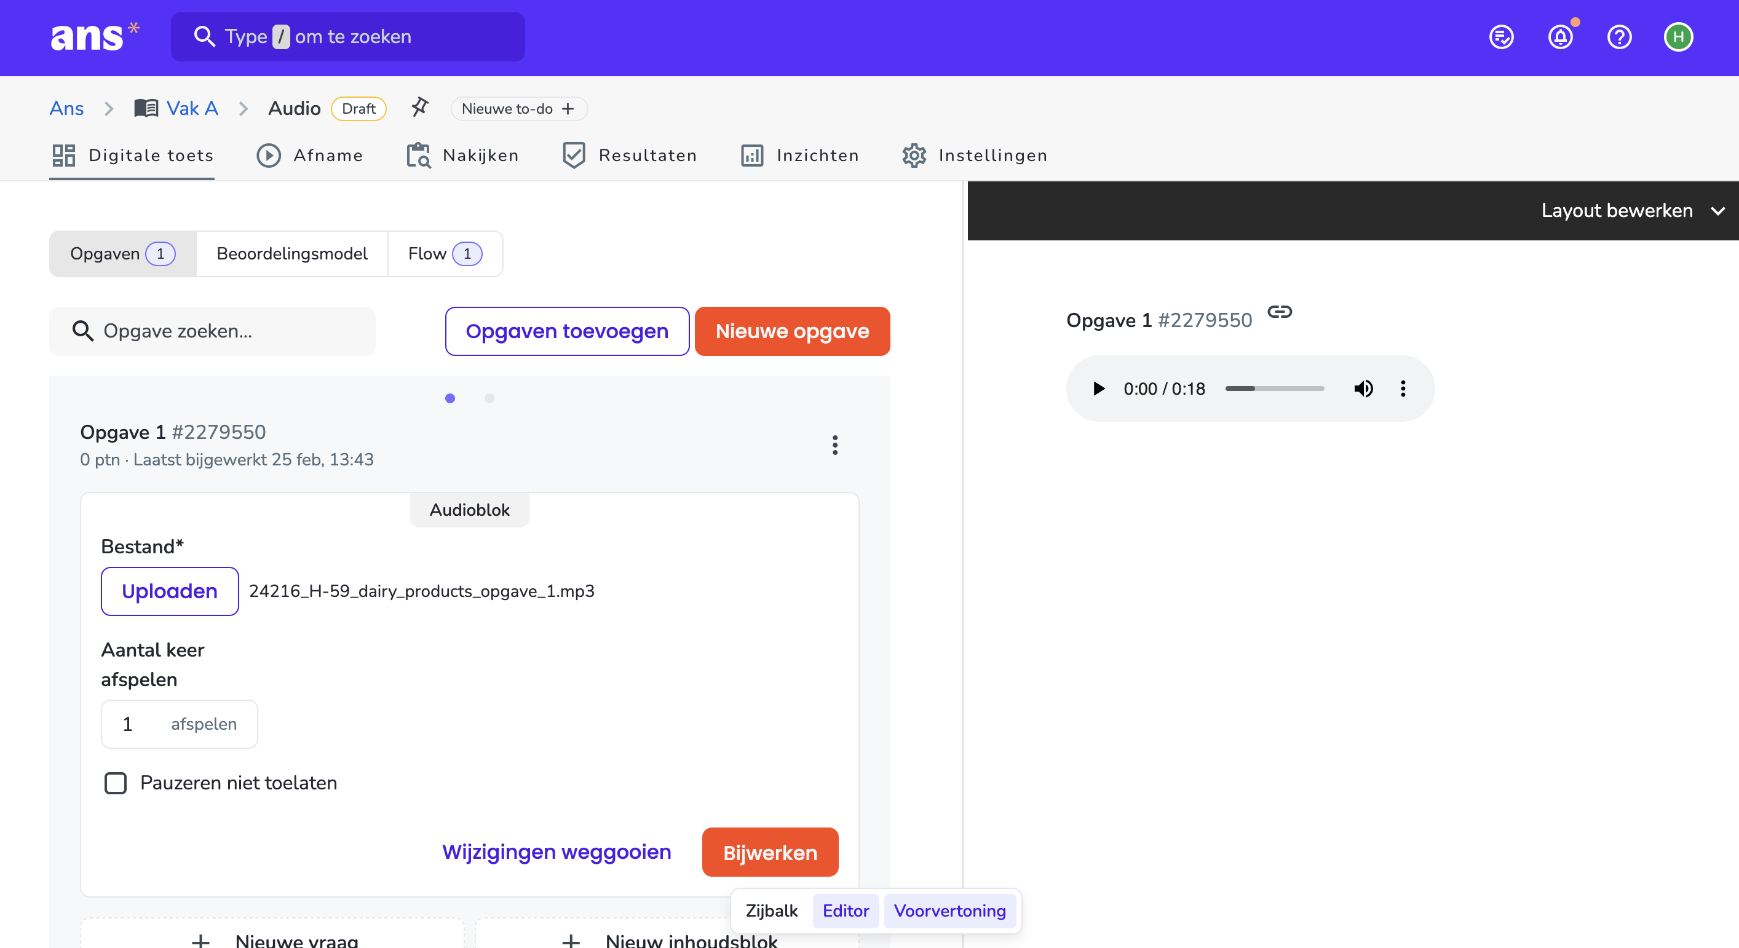The height and width of the screenshot is (948, 1739).
Task: Click the Bijwerken button
Action: click(x=770, y=852)
